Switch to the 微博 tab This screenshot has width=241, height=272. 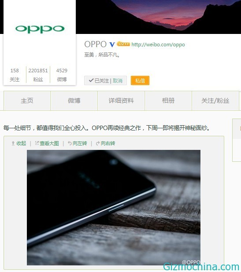74,101
